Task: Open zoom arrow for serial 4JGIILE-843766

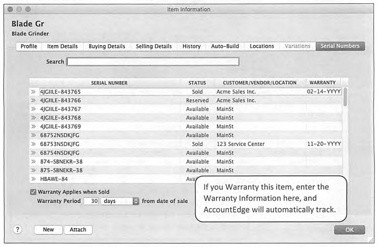Action: [34, 100]
